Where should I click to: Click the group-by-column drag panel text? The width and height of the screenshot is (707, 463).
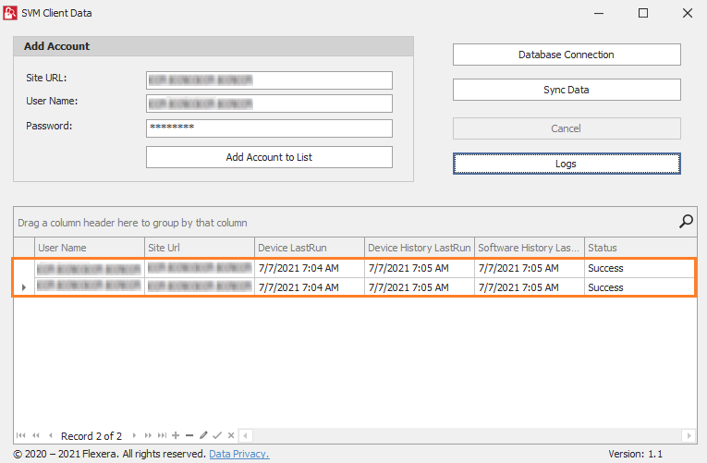(x=132, y=223)
